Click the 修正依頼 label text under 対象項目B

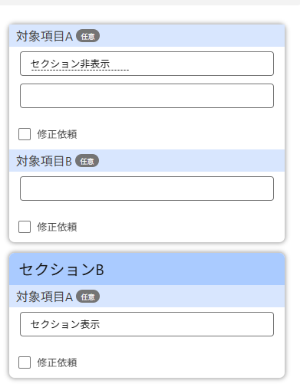point(57,227)
